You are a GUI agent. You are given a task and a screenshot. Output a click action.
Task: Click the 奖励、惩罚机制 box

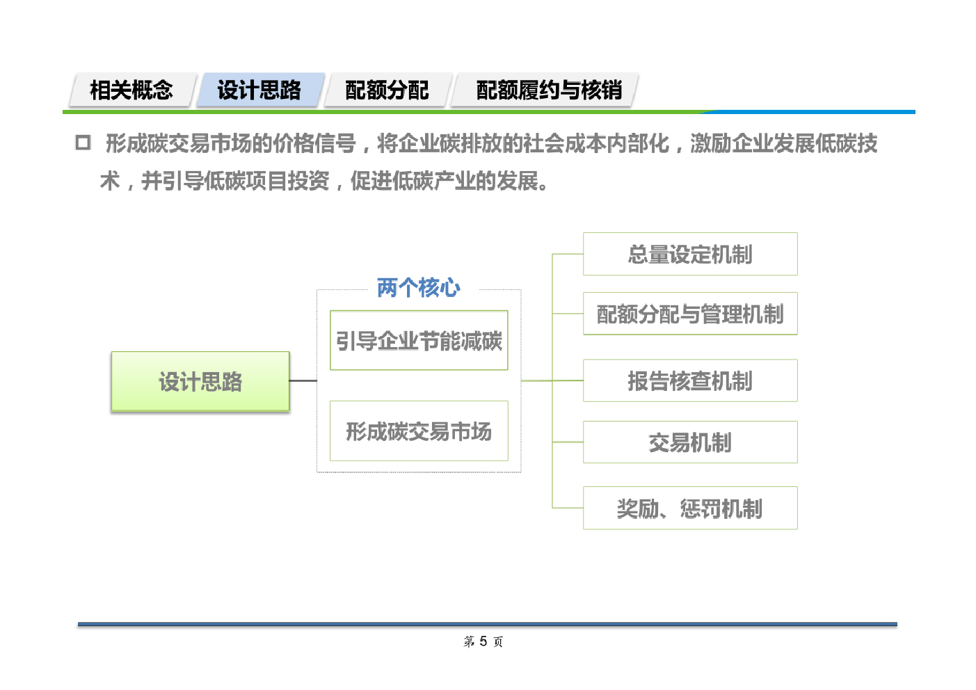coord(690,508)
